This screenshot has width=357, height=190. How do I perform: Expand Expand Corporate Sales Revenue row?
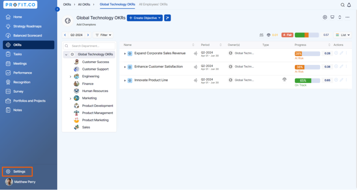tap(125, 54)
